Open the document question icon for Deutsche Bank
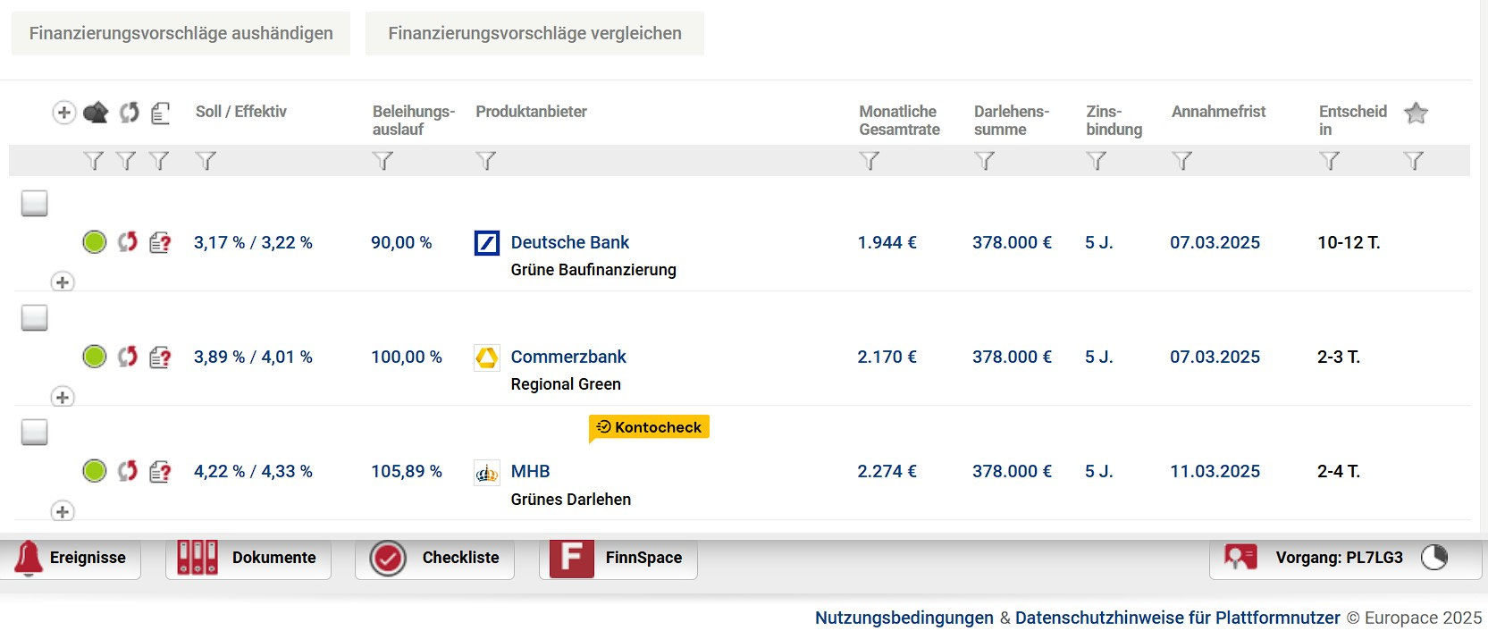Viewport: 1488px width, 631px height. (x=160, y=242)
